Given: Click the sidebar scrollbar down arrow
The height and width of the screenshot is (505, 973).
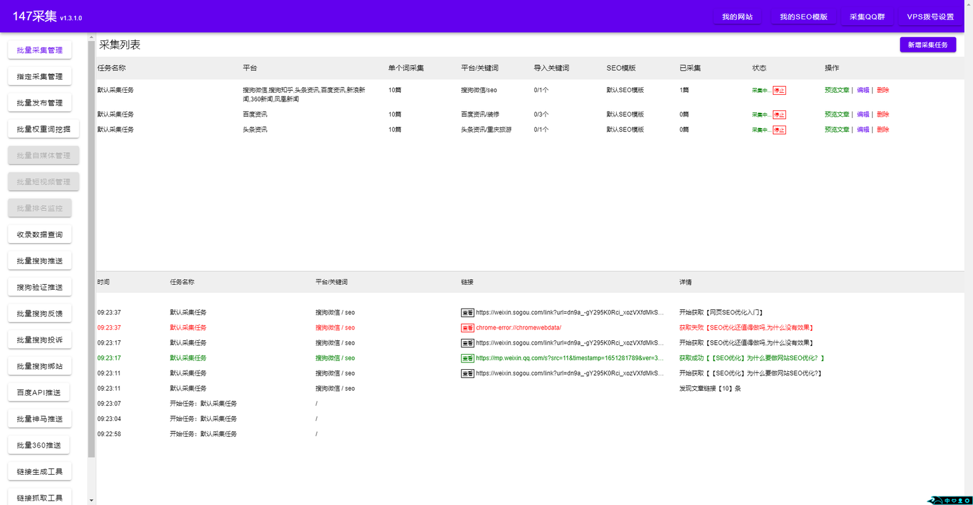Looking at the screenshot, I should point(92,501).
